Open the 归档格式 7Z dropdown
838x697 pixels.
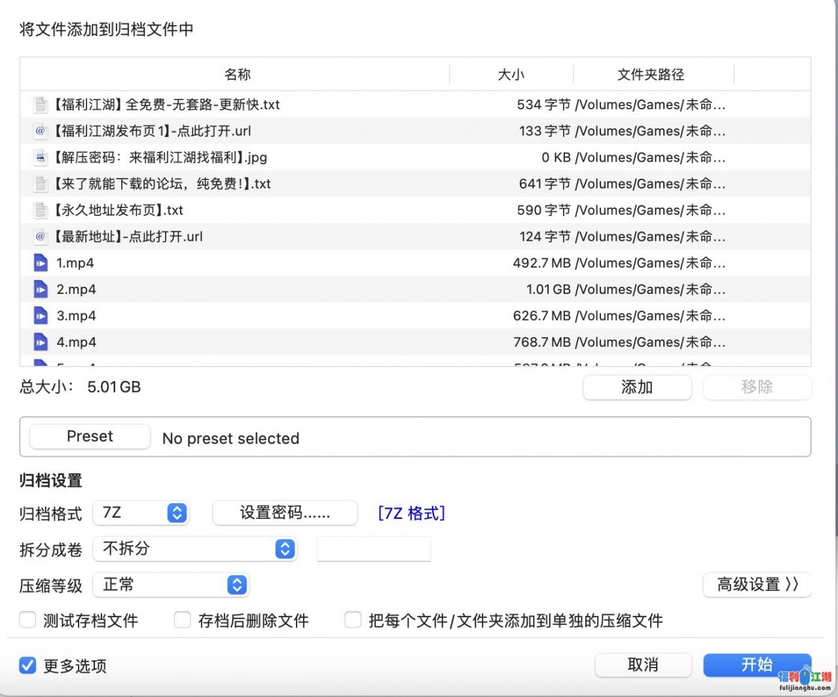pos(141,513)
